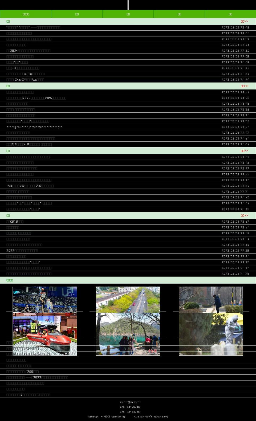This screenshot has width=256, height=421.
Task: Open the fourth tab in green navigation bar
Action: click(179, 14)
